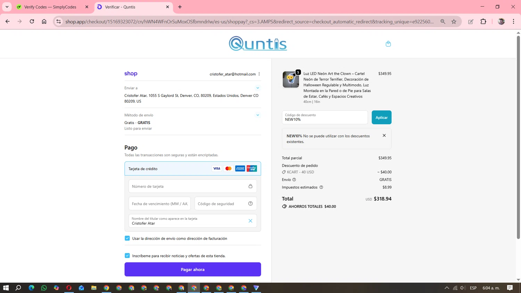This screenshot has height=293, width=521.
Task: Open the pencil edit icon beside extensions
Action: coord(471,22)
